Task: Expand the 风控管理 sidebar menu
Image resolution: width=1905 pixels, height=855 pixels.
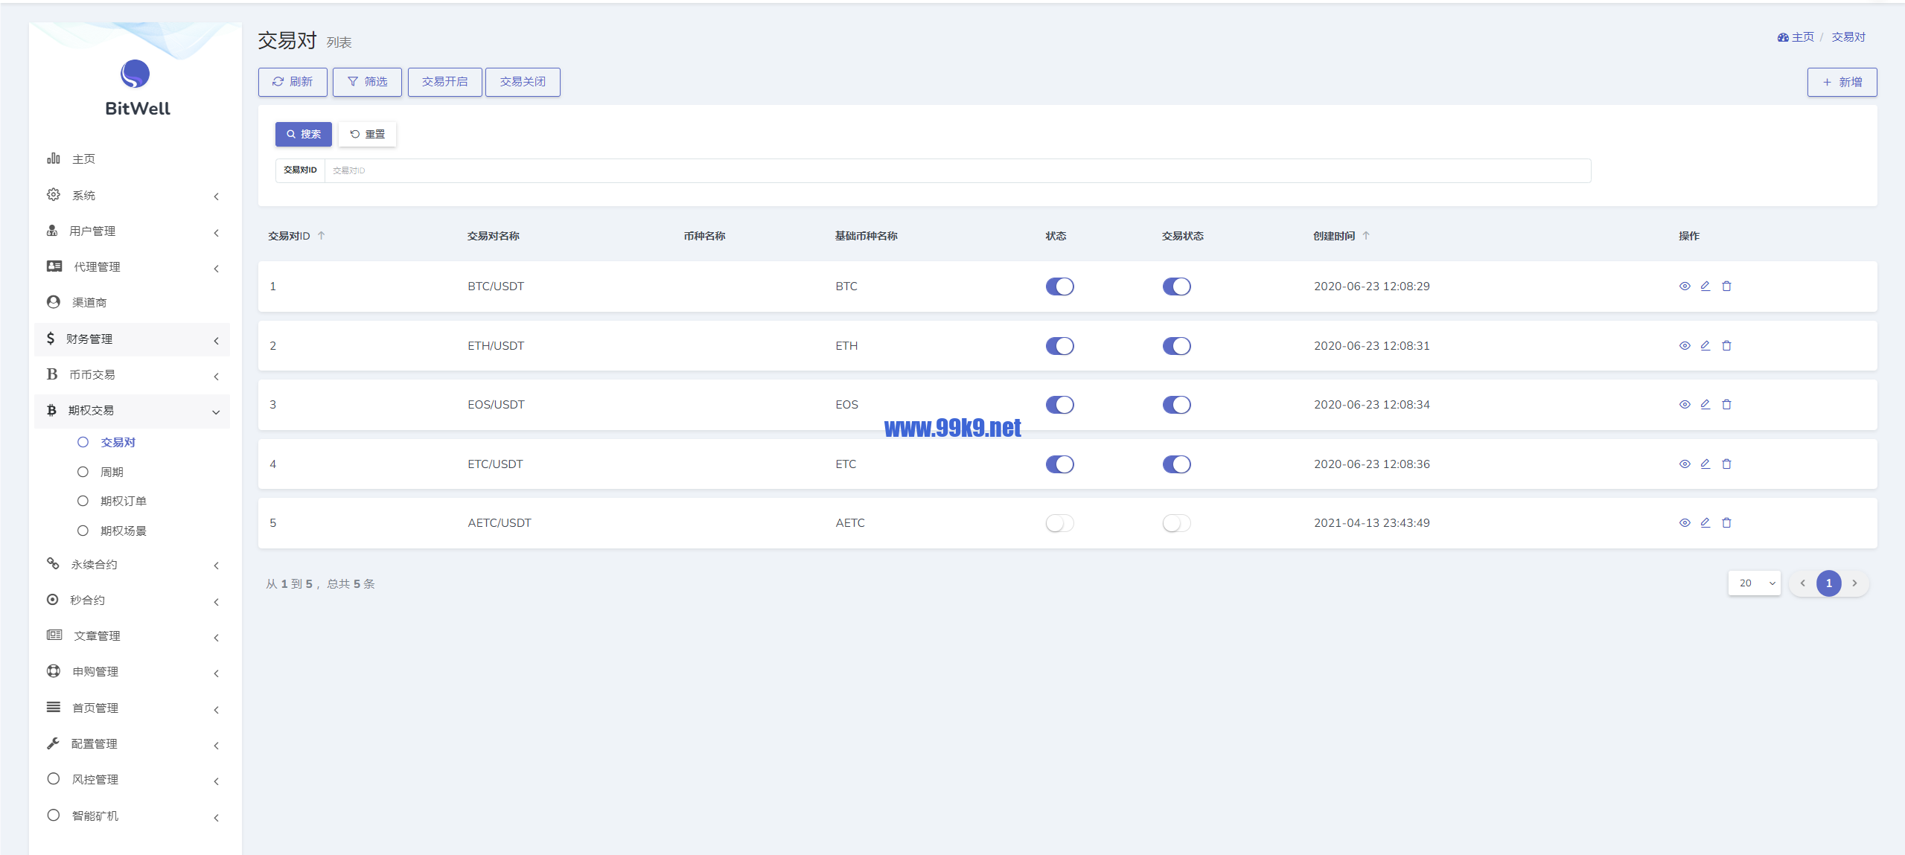Action: click(132, 780)
